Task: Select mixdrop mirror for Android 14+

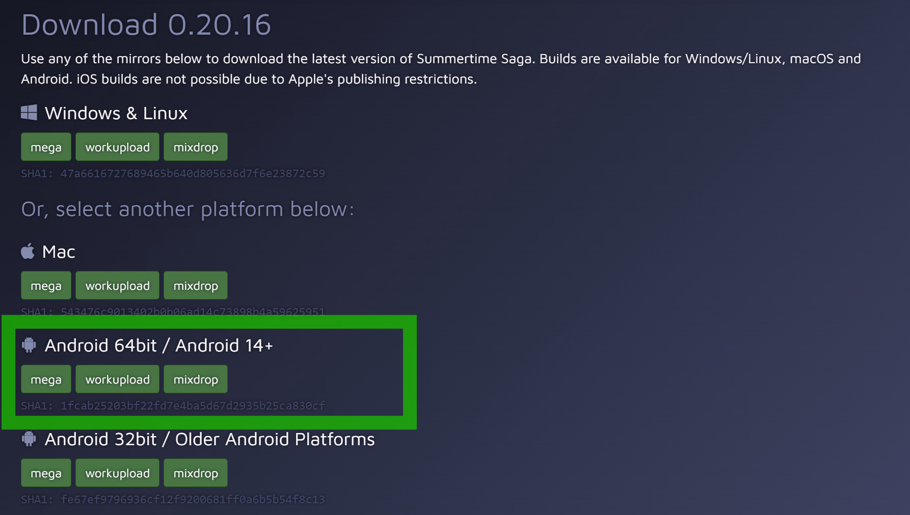Action: (x=196, y=380)
